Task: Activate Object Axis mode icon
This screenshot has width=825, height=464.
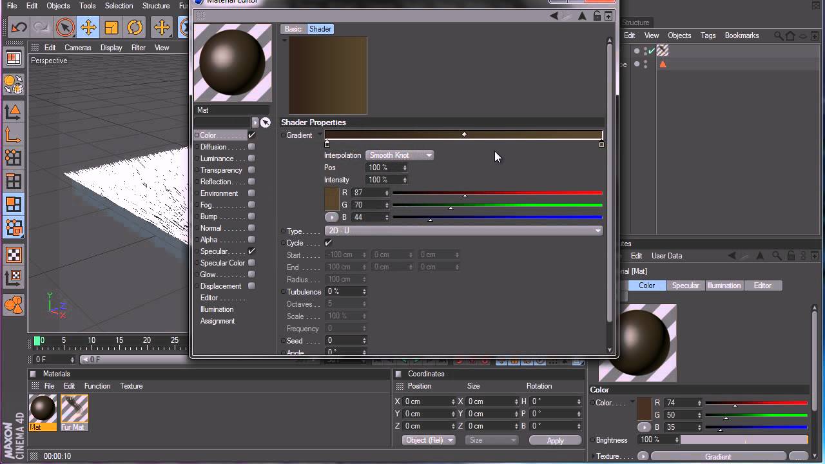Action: pos(14,134)
